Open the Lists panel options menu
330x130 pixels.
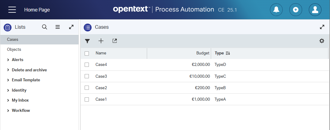(x=58, y=27)
